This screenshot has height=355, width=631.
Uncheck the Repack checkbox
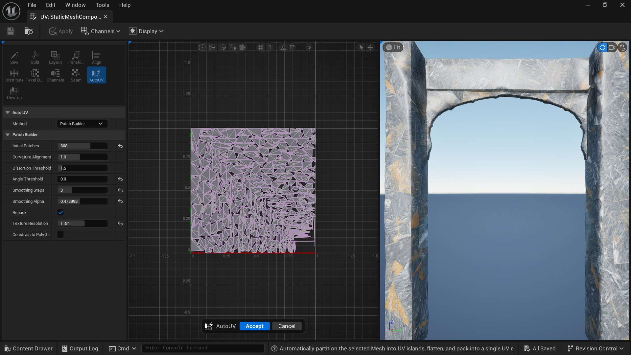click(x=60, y=212)
